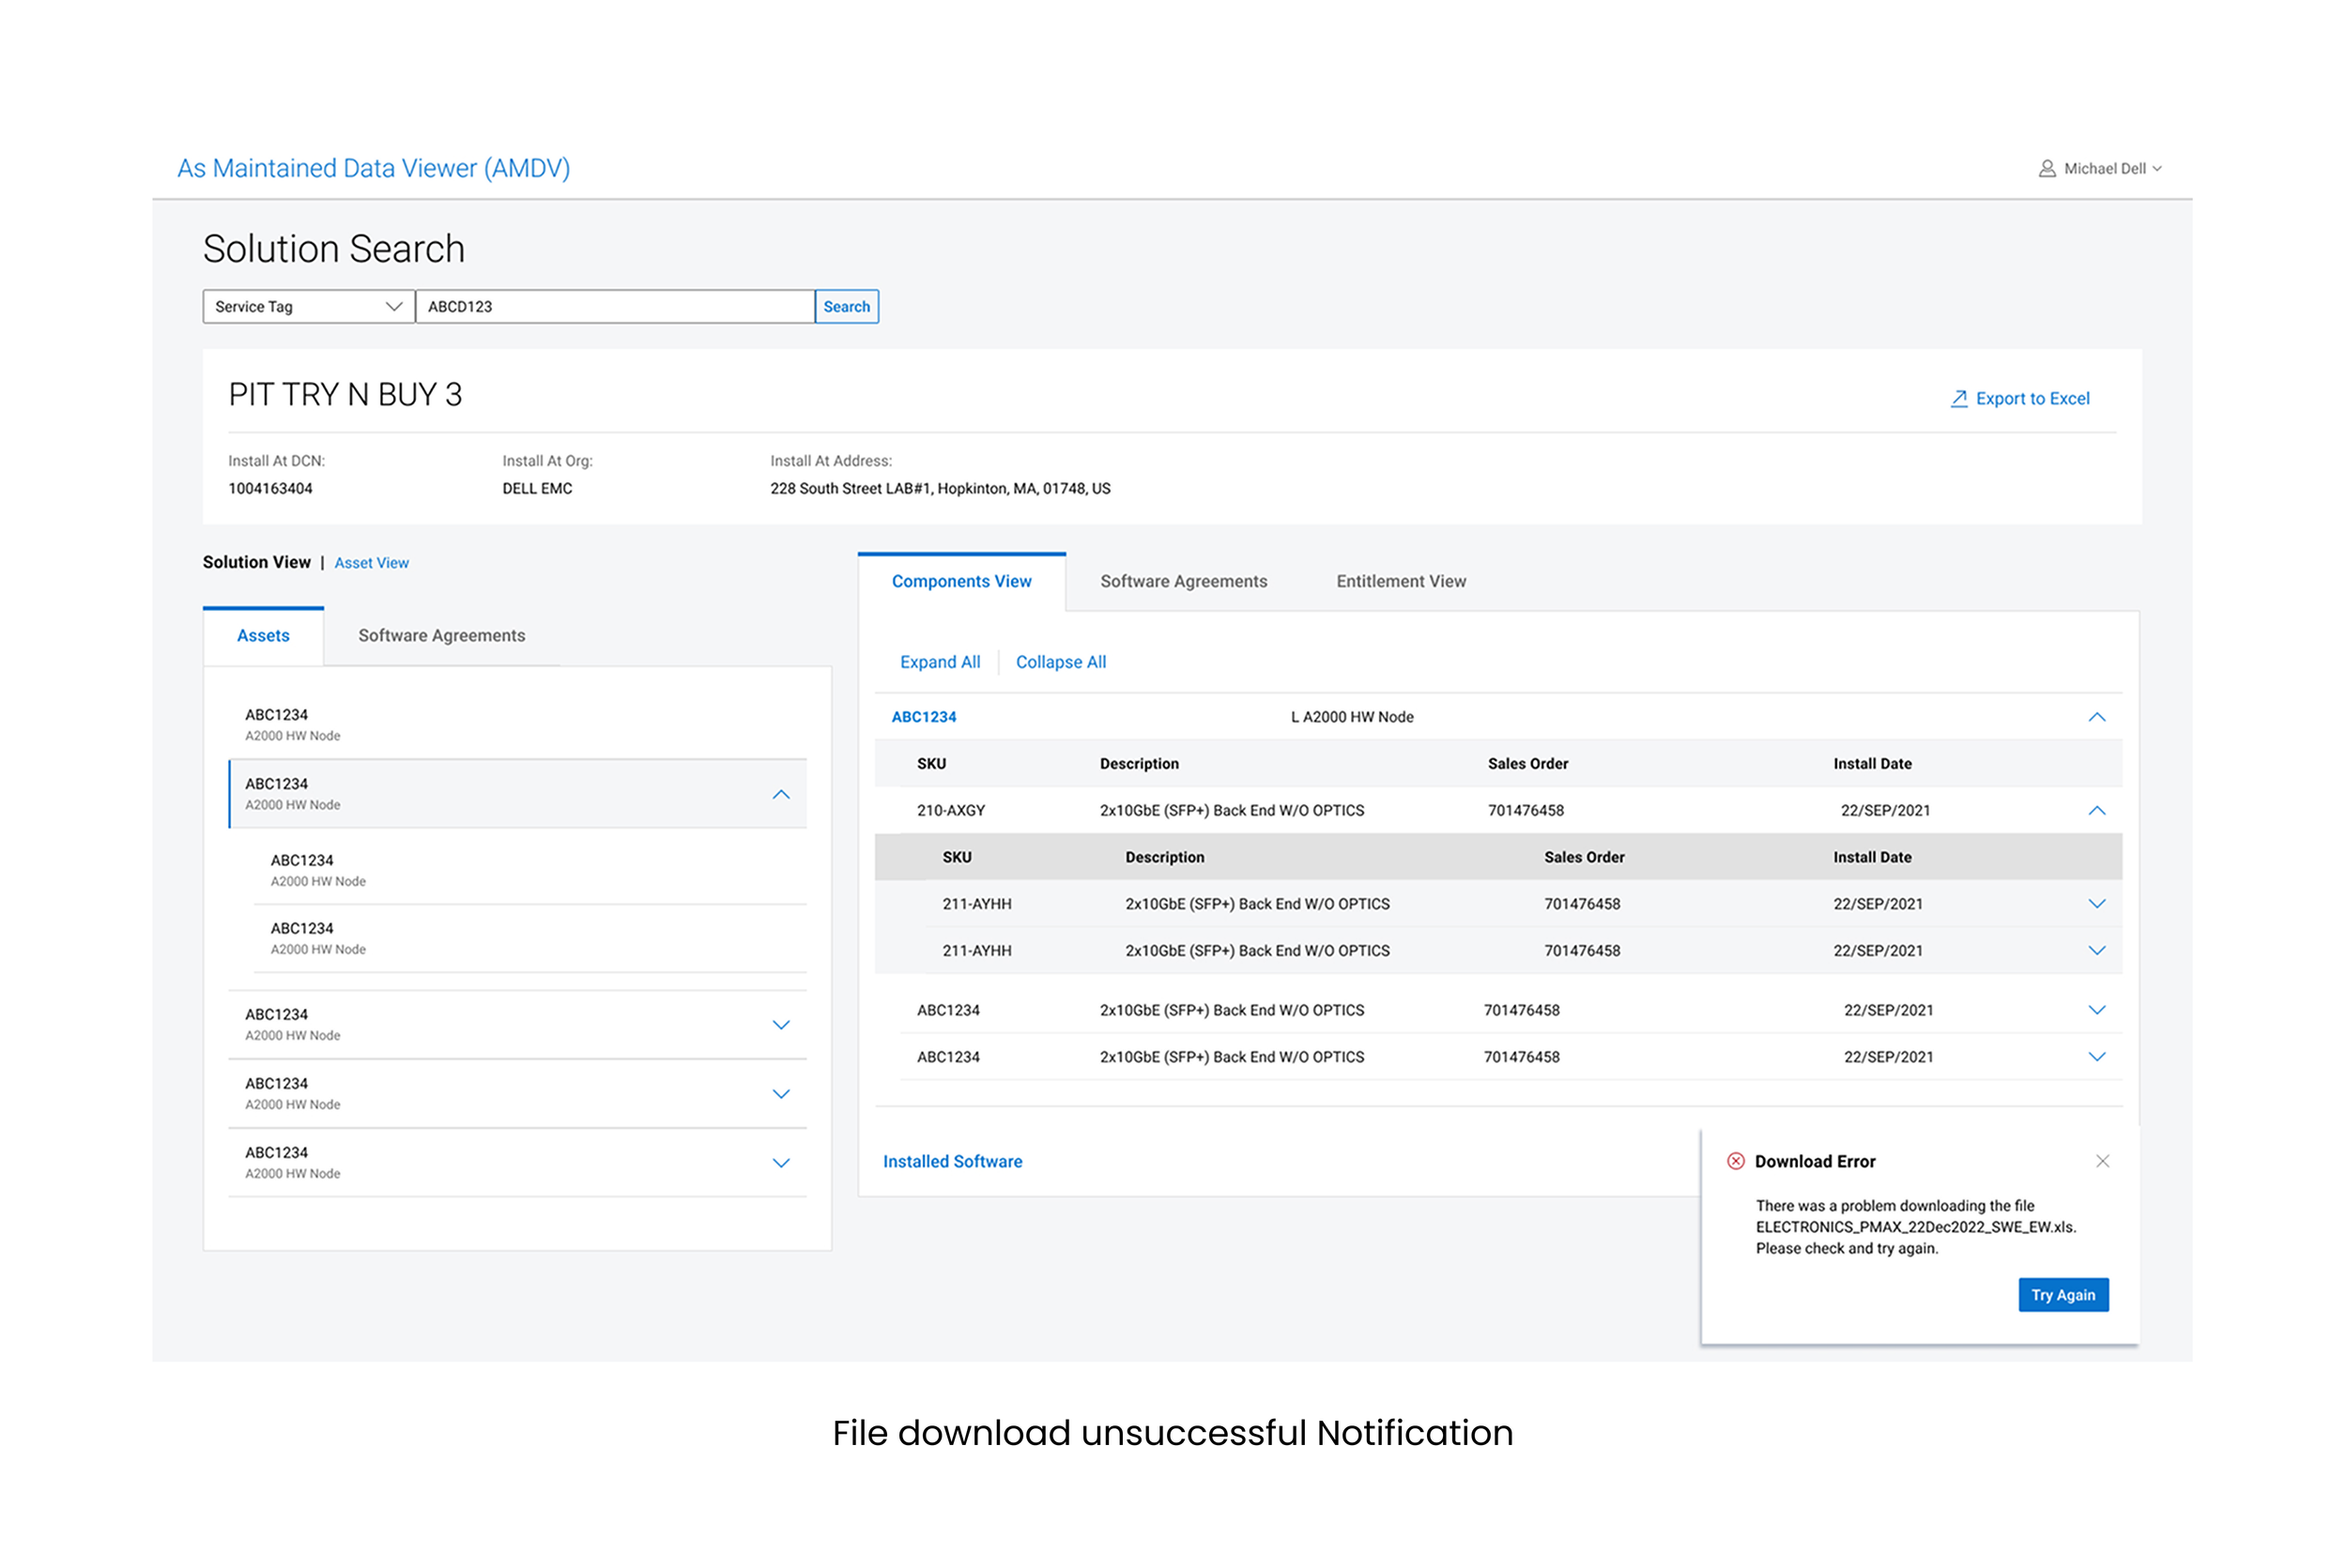Image resolution: width=2347 pixels, height=1568 pixels.
Task: Click the Export to Excel arrow icon
Action: [1959, 398]
